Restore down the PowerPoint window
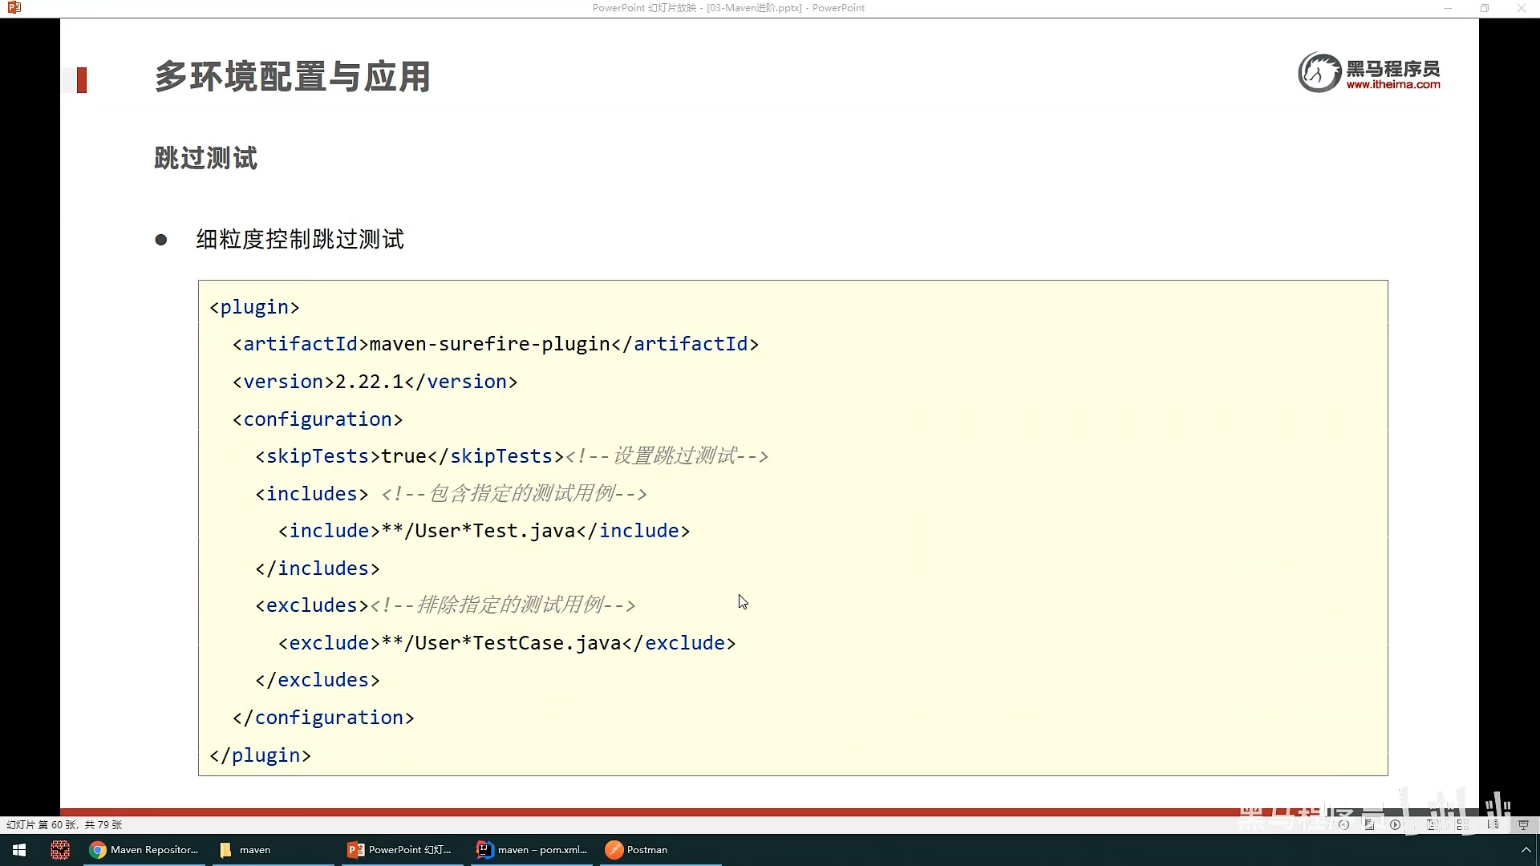Image resolution: width=1540 pixels, height=866 pixels. tap(1485, 8)
